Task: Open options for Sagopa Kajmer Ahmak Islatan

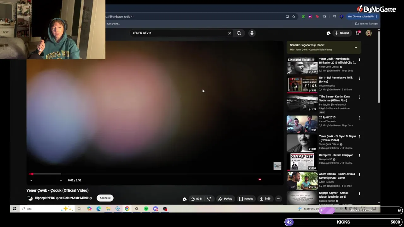Action: (359, 194)
